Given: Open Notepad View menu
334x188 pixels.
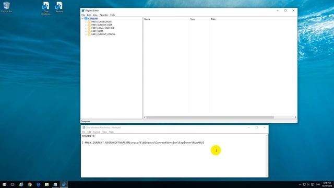Looking at the screenshot, I should pos(104,132).
